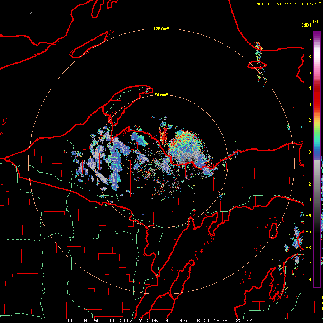Click the -1 dB value on color scale
Viewport: 323px width, 323px height.
308,168
